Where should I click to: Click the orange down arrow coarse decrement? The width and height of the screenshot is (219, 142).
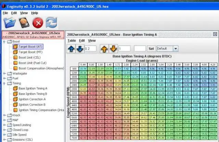[x=113, y=49]
